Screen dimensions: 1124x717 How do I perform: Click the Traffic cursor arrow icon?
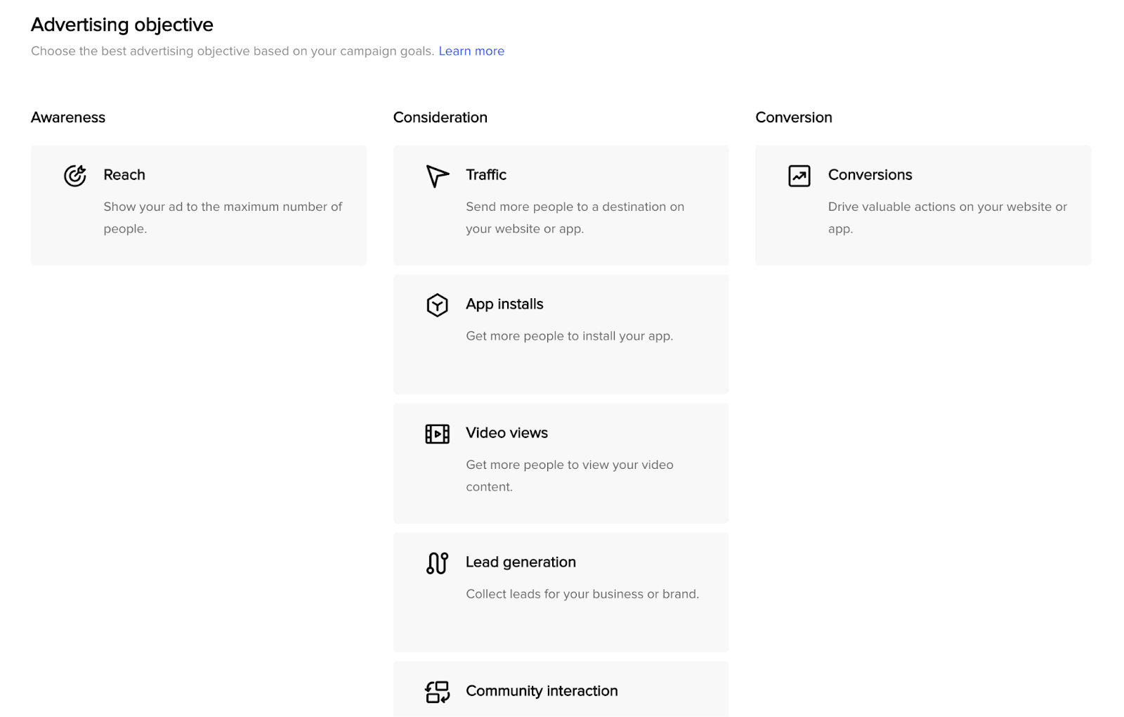tap(437, 176)
